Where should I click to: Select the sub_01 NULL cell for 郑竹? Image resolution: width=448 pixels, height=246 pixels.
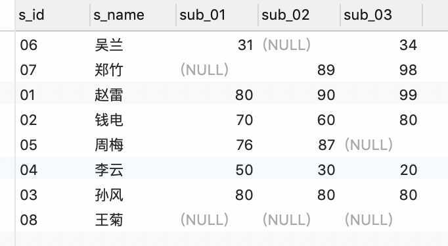(x=204, y=70)
